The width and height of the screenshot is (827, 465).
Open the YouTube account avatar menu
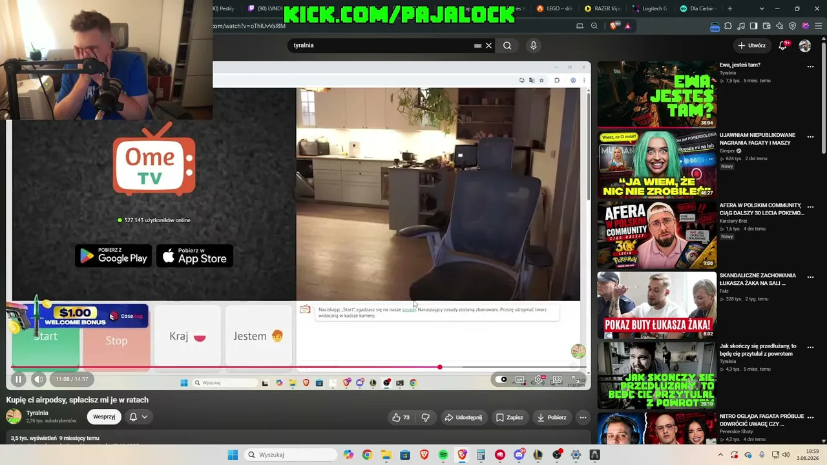point(805,45)
